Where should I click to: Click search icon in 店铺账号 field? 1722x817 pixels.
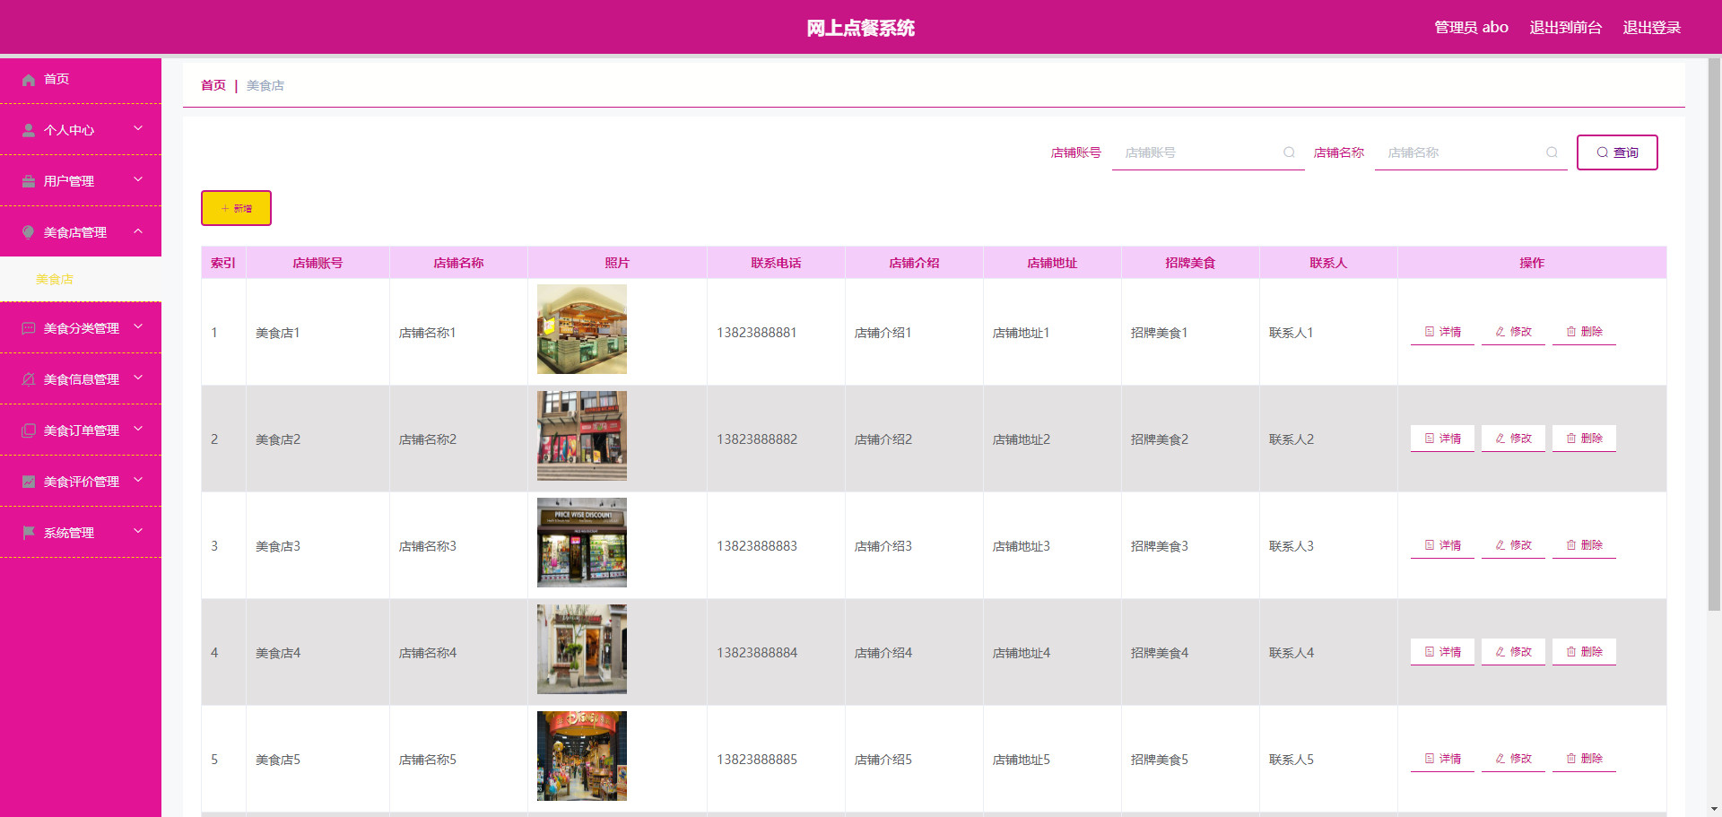(x=1289, y=152)
